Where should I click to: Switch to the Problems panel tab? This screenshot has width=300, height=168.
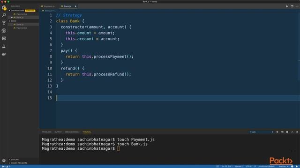coord(47,132)
